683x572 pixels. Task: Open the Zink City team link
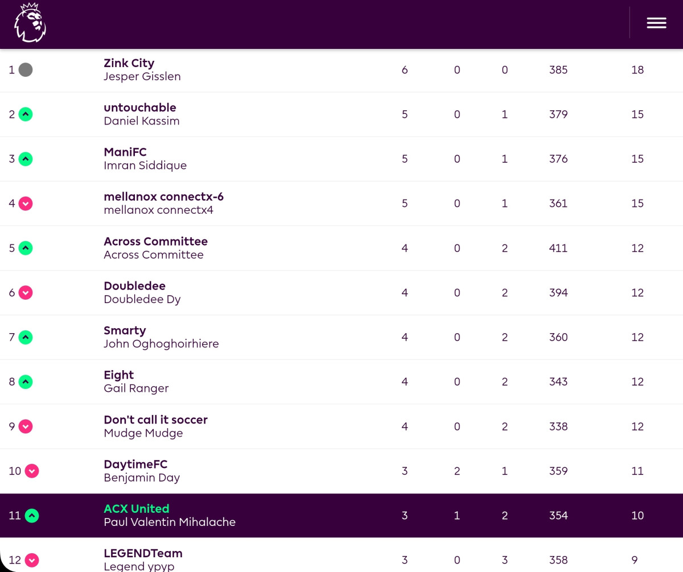[129, 63]
